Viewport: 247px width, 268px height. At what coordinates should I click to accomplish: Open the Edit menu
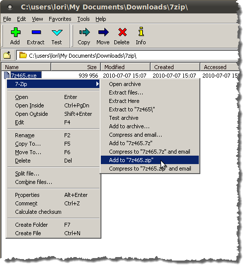(x=21, y=19)
